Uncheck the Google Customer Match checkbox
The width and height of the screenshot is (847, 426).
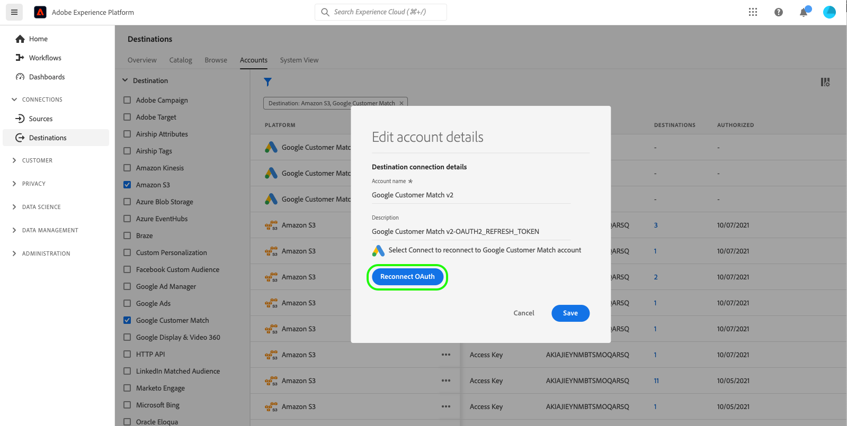click(x=127, y=320)
